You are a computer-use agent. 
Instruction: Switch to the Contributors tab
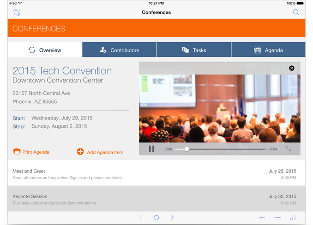click(120, 50)
